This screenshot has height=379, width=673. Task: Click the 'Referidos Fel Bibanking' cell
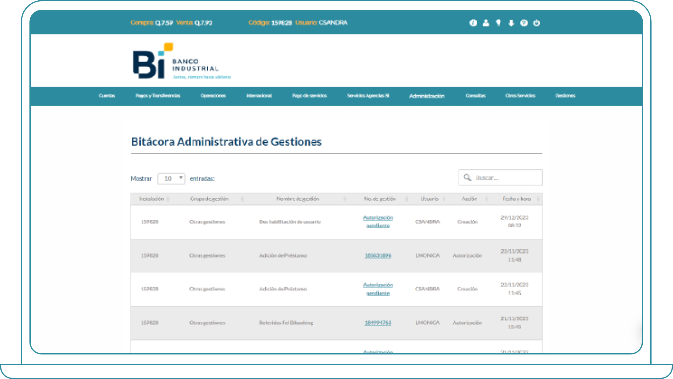click(286, 323)
